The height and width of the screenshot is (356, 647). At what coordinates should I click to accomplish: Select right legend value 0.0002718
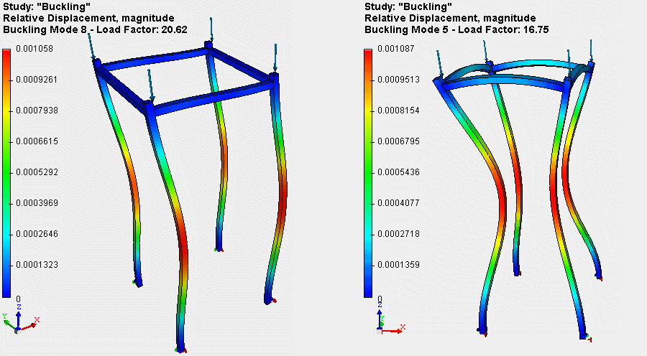point(398,234)
